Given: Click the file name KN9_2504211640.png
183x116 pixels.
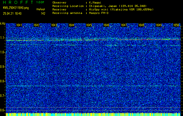Looking at the screenshot, I should click(16, 8).
